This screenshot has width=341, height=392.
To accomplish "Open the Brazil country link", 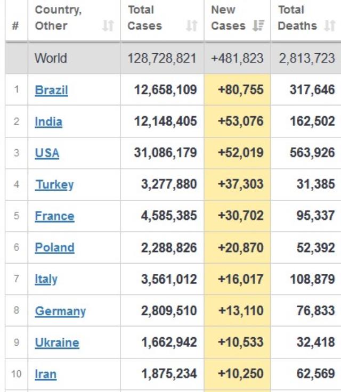I will click(51, 90).
